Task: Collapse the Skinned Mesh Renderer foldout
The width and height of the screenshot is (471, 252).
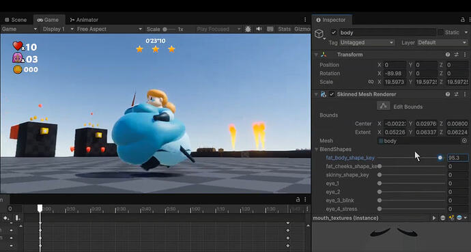Action: (316, 94)
